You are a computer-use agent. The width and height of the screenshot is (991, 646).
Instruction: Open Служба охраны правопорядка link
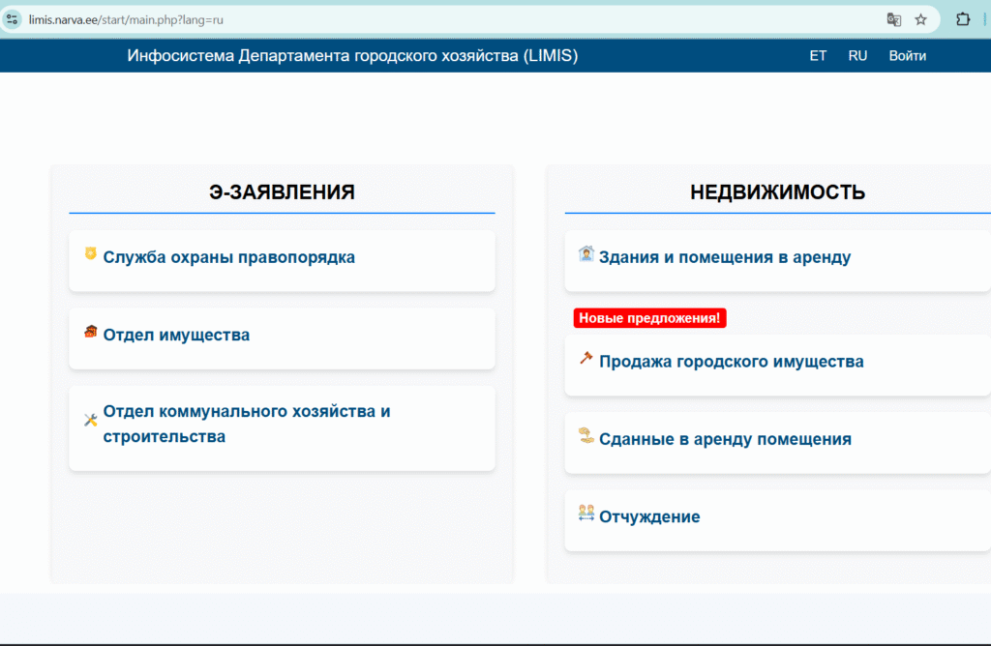pos(229,257)
